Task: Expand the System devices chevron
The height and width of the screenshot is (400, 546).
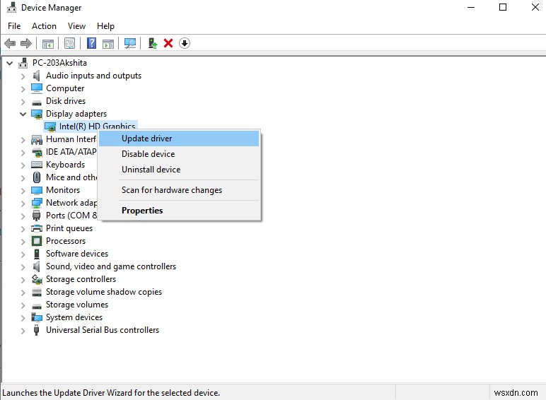Action: [23, 317]
